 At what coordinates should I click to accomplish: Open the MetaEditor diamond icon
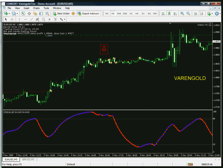coord(73,14)
